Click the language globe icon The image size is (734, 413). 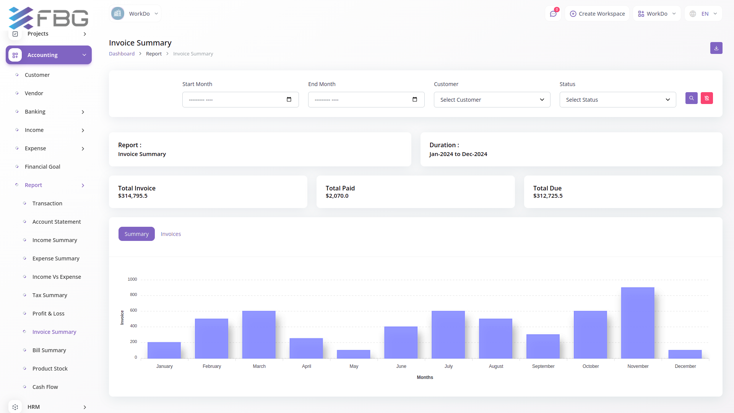click(693, 14)
